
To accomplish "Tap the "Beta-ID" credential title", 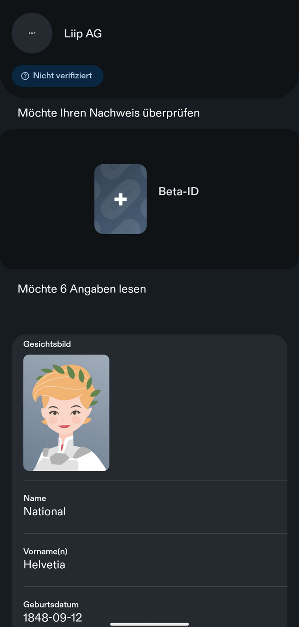I will [x=178, y=192].
